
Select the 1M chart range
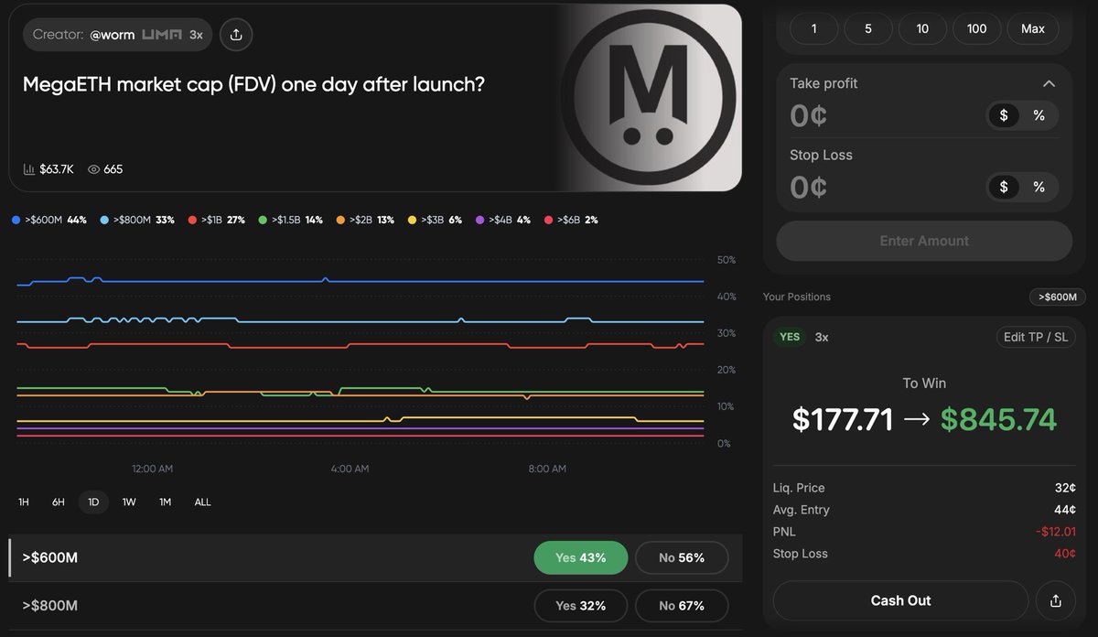point(165,502)
